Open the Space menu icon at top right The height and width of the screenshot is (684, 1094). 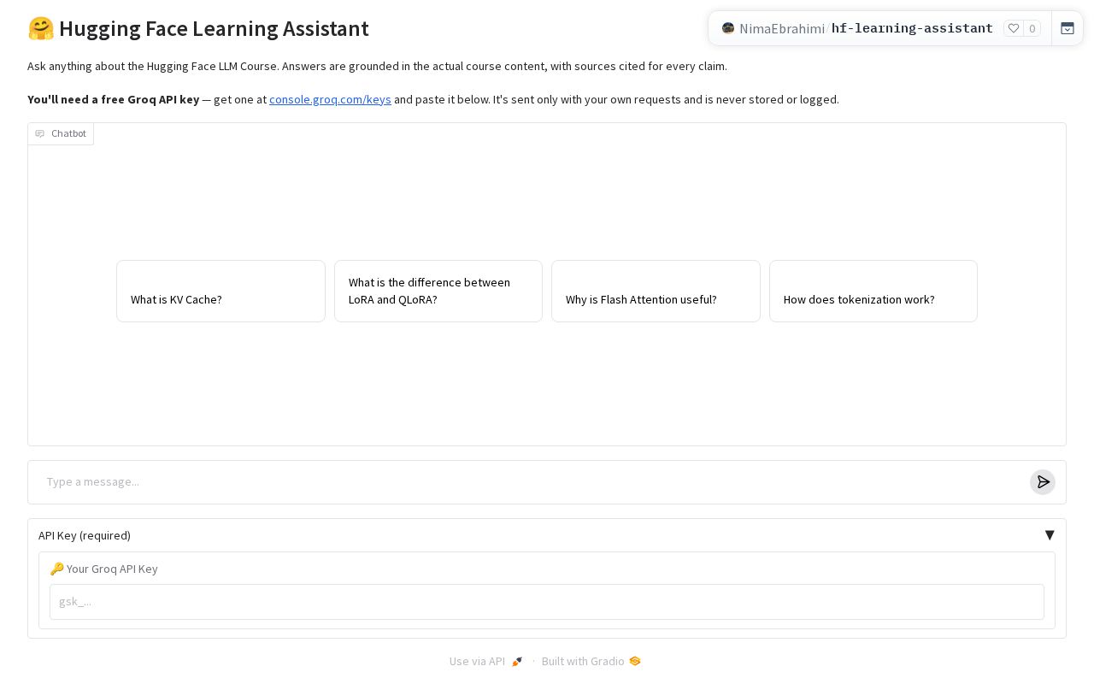point(1068,28)
